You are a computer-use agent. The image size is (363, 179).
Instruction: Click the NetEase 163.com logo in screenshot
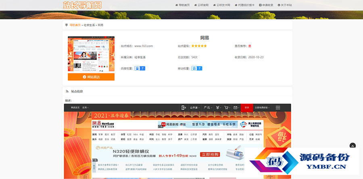click(x=103, y=125)
